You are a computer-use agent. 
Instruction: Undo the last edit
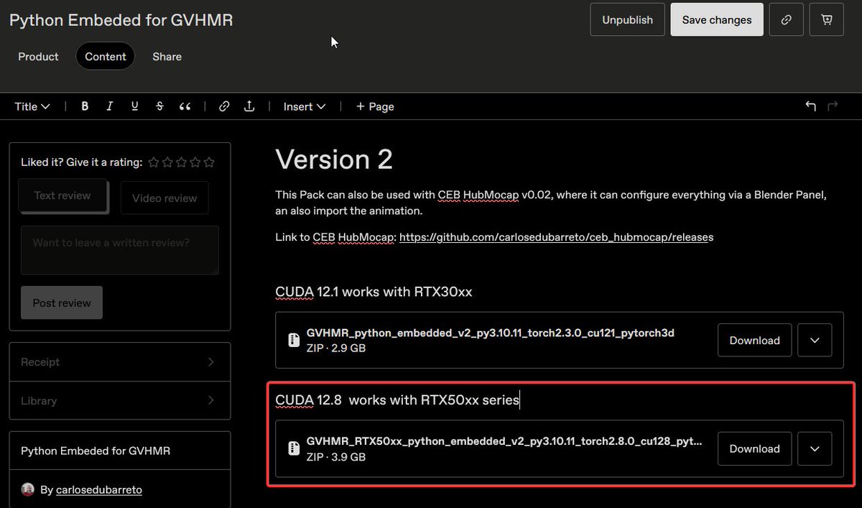[811, 106]
